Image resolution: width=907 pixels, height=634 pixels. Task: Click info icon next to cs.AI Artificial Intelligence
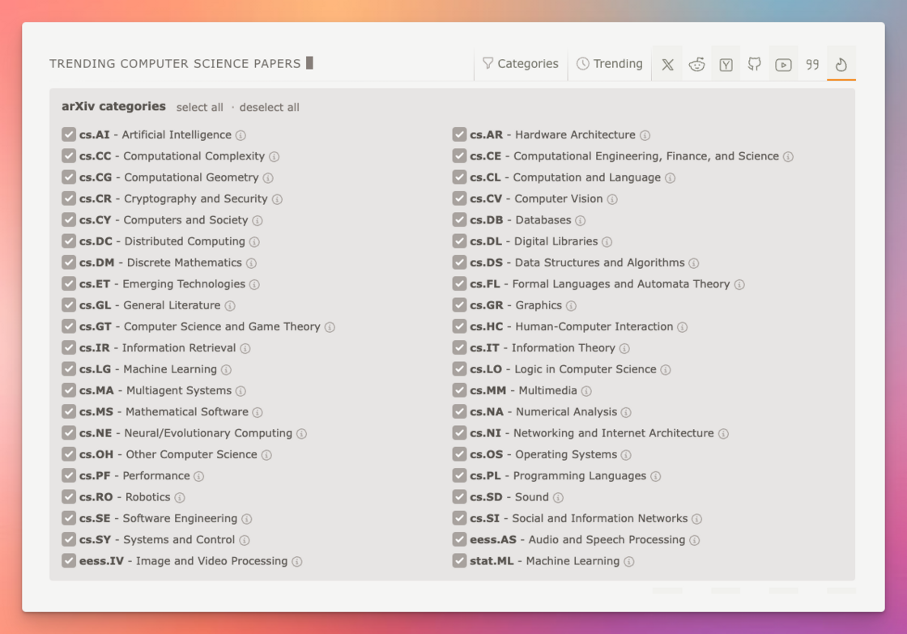(241, 135)
